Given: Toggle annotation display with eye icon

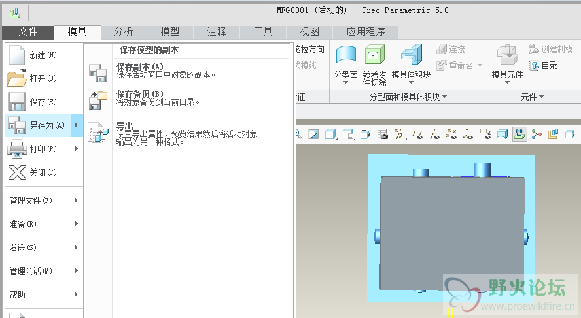Looking at the screenshot, I should tap(485, 134).
